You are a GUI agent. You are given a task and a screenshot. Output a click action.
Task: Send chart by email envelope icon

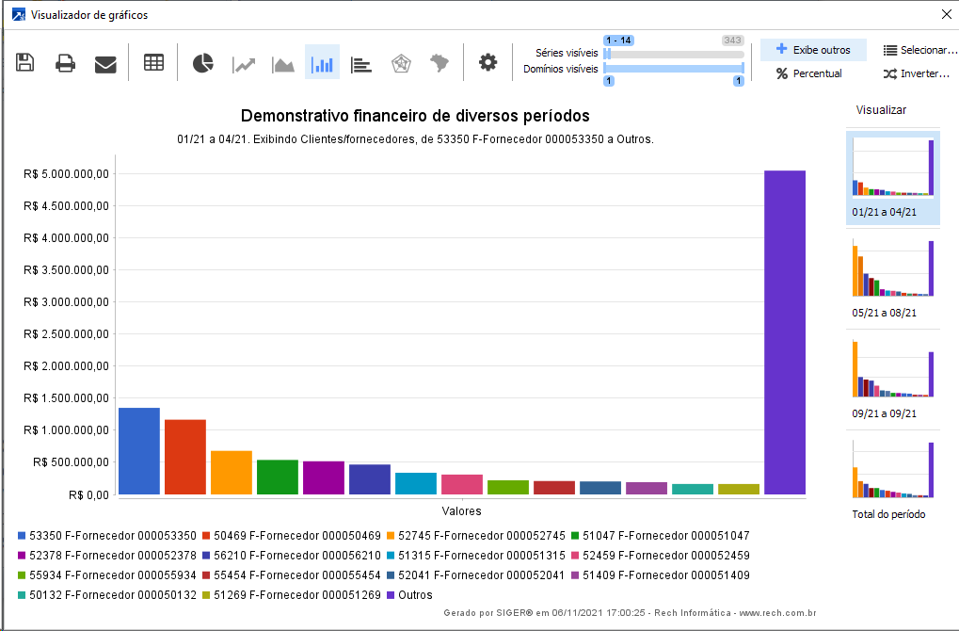(x=105, y=63)
